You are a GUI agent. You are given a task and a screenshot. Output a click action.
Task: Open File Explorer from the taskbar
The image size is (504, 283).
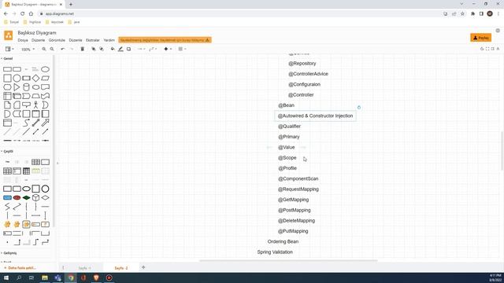click(x=45, y=277)
